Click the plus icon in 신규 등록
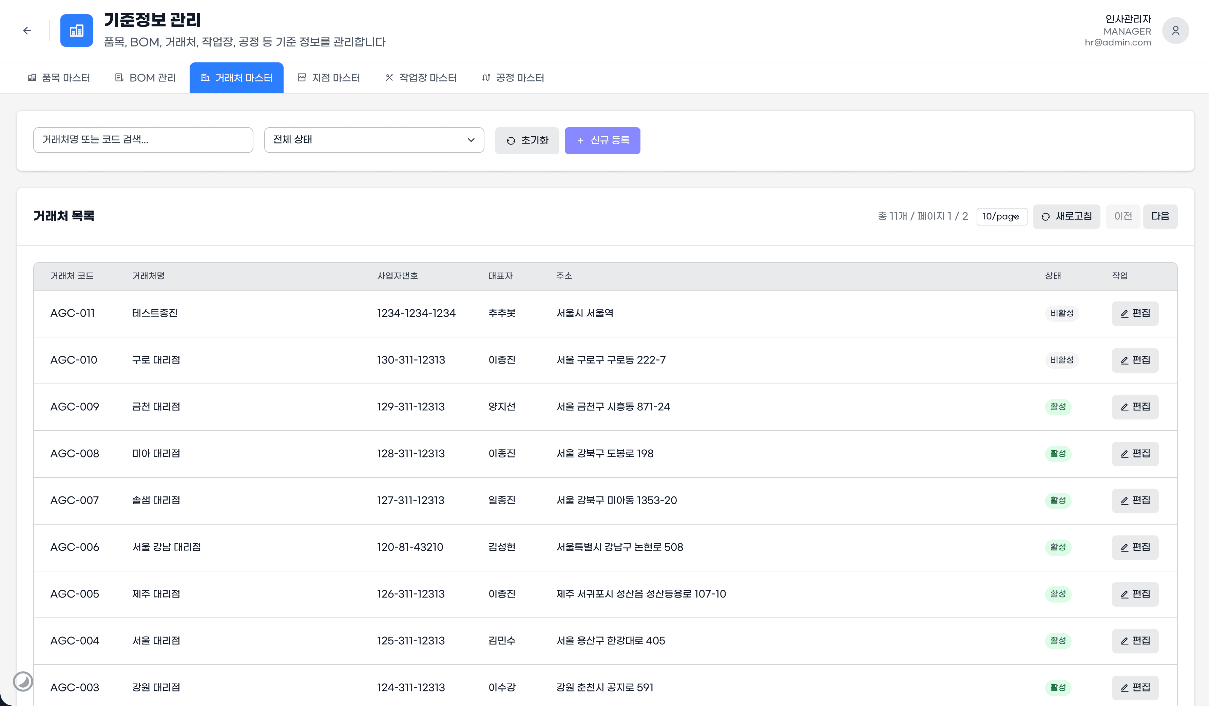1209x706 pixels. (580, 140)
